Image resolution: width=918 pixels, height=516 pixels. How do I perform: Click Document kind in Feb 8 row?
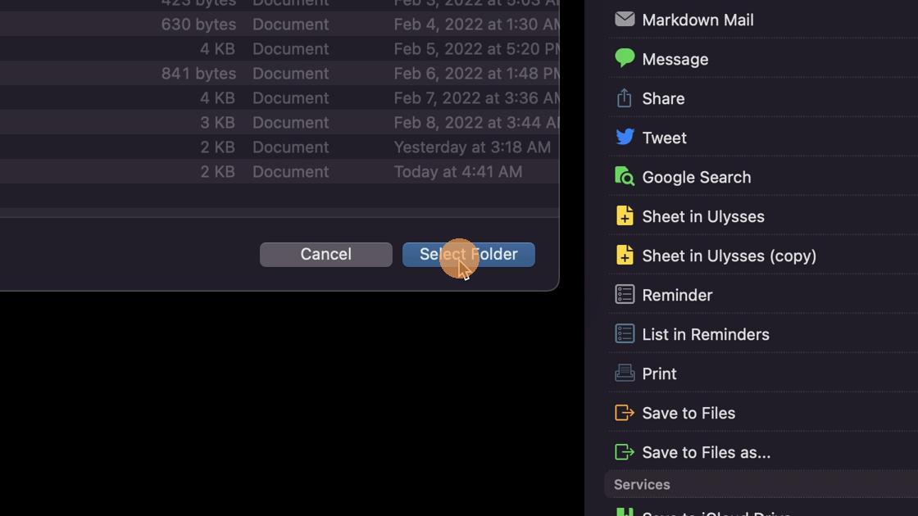tap(290, 122)
